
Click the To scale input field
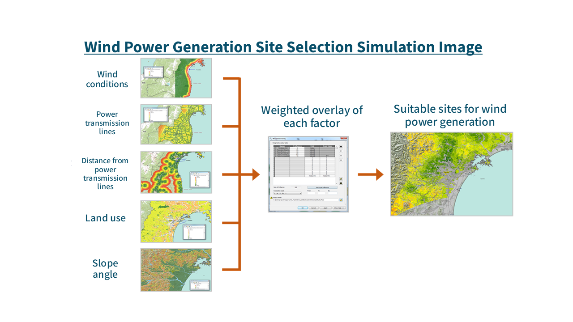click(x=321, y=193)
